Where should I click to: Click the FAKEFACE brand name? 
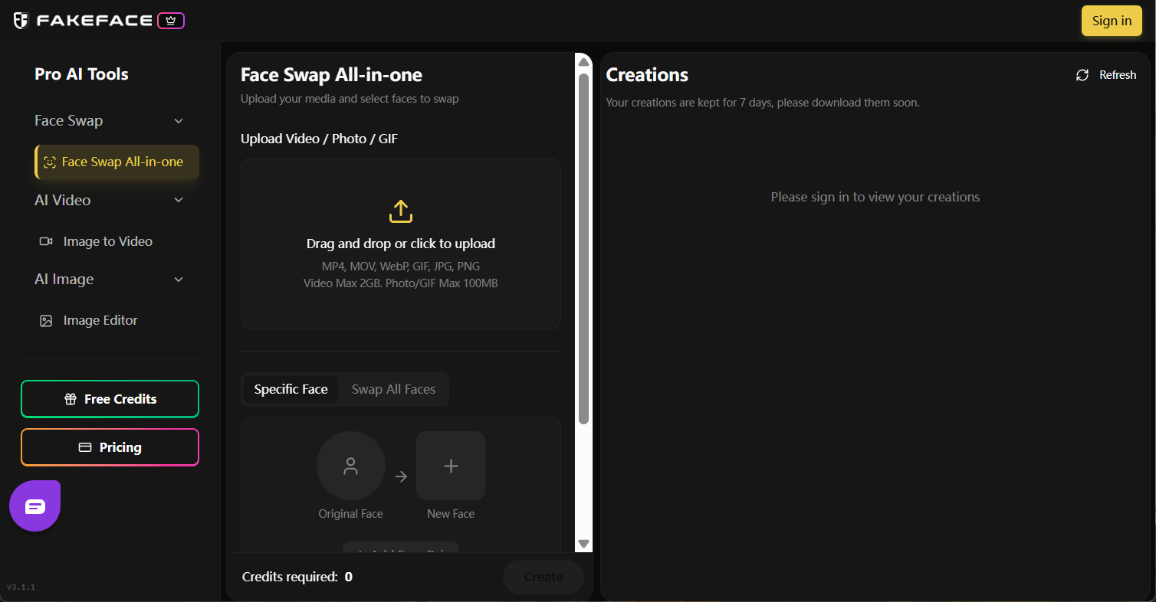[x=94, y=21]
